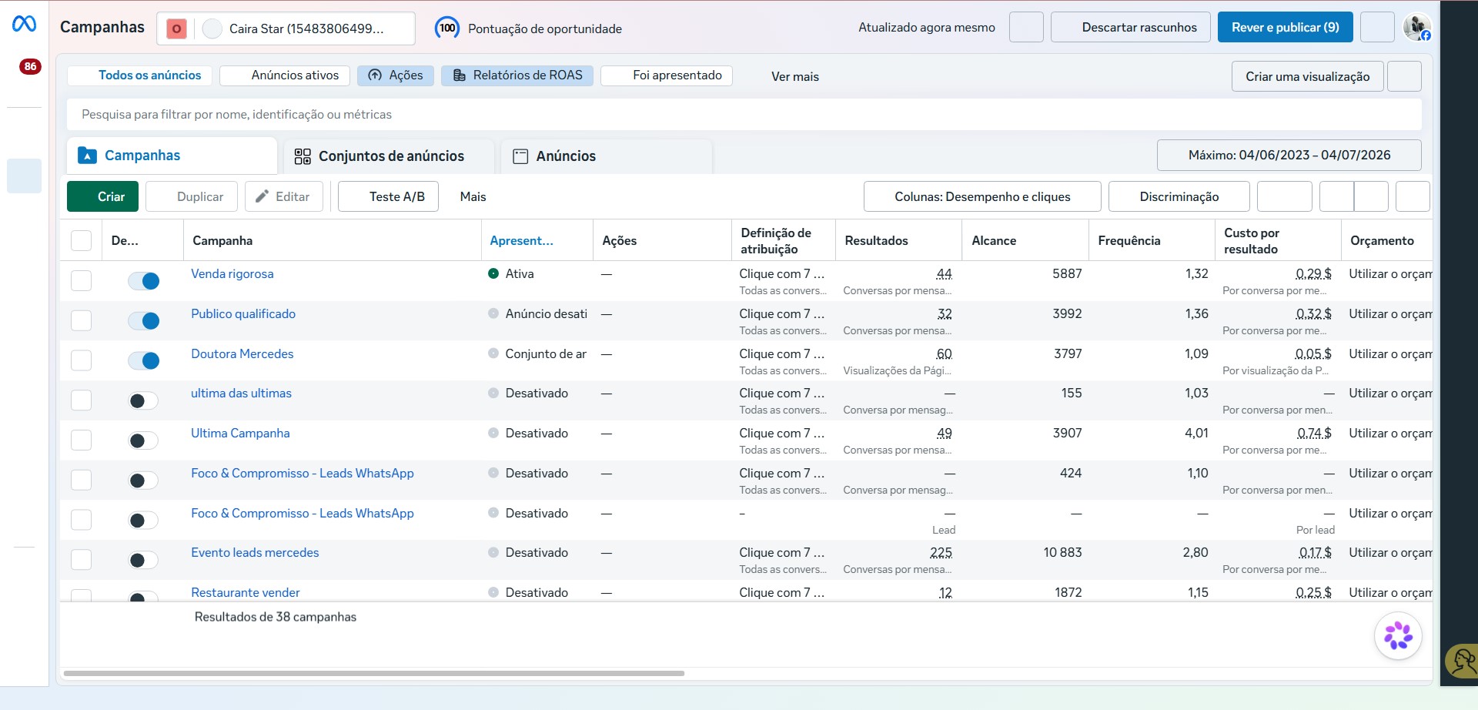Enable the ultima das ultimas campaign
Viewport: 1478px width, 710px height.
(143, 400)
